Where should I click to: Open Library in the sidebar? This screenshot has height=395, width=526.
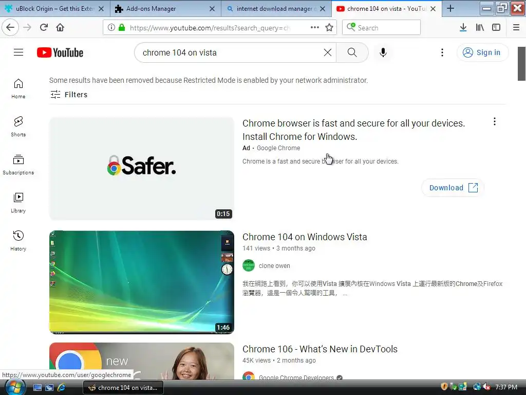(18, 203)
